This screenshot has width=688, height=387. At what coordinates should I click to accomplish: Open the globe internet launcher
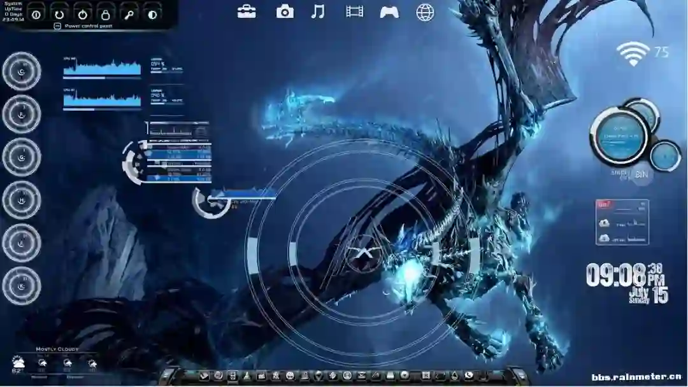(x=425, y=12)
